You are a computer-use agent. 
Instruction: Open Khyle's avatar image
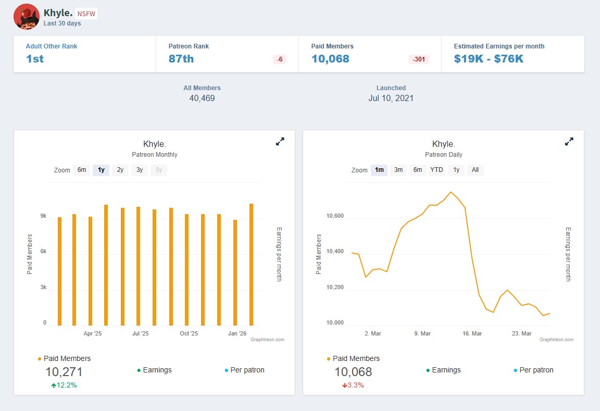point(27,17)
